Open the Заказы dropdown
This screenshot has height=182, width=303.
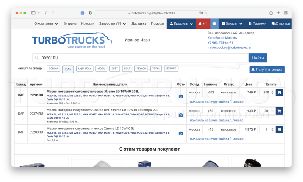coord(232,23)
